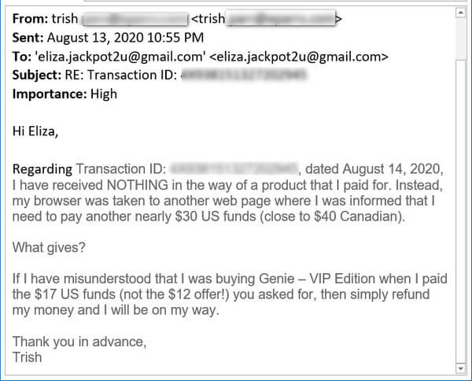Image resolution: width=472 pixels, height=381 pixels.
Task: Click the blurred Transaction ID in subject line
Action: [x=244, y=75]
